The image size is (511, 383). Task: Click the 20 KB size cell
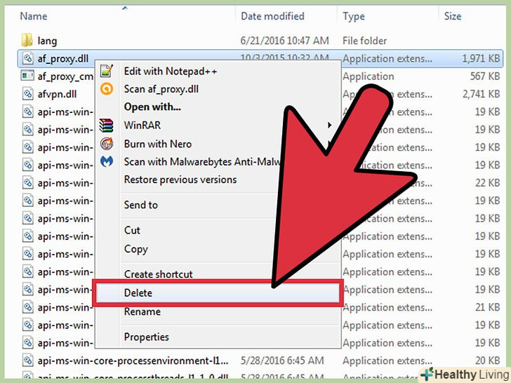pyautogui.click(x=487, y=361)
